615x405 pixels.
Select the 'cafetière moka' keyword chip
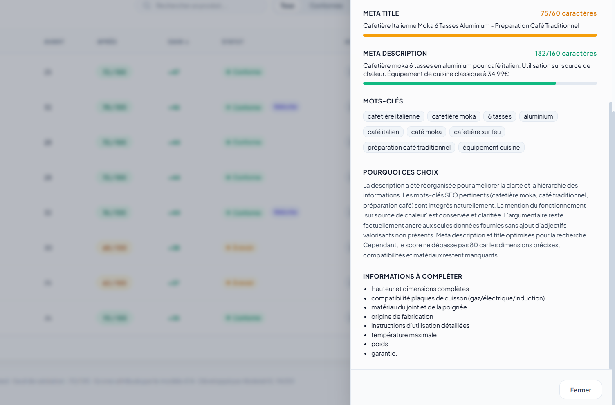click(454, 116)
